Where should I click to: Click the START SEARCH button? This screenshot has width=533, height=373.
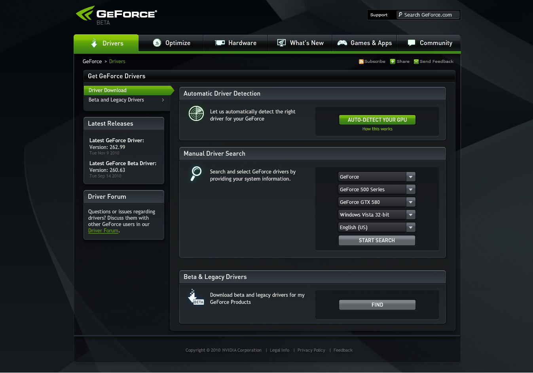pos(377,240)
